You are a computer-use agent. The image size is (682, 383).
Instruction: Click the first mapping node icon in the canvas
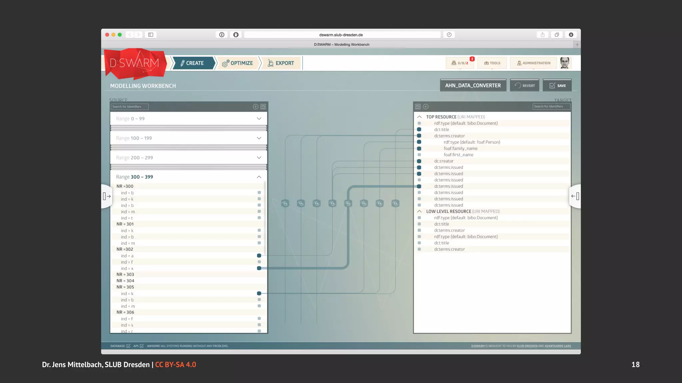[285, 203]
